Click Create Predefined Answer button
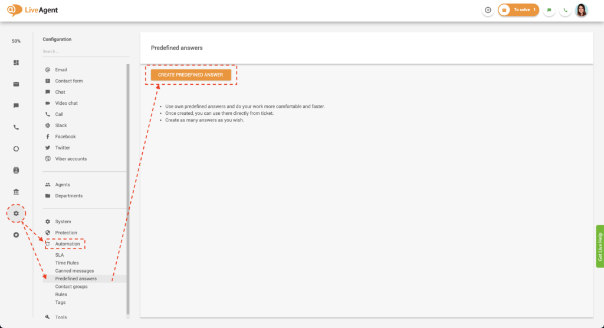The image size is (604, 328). 191,75
